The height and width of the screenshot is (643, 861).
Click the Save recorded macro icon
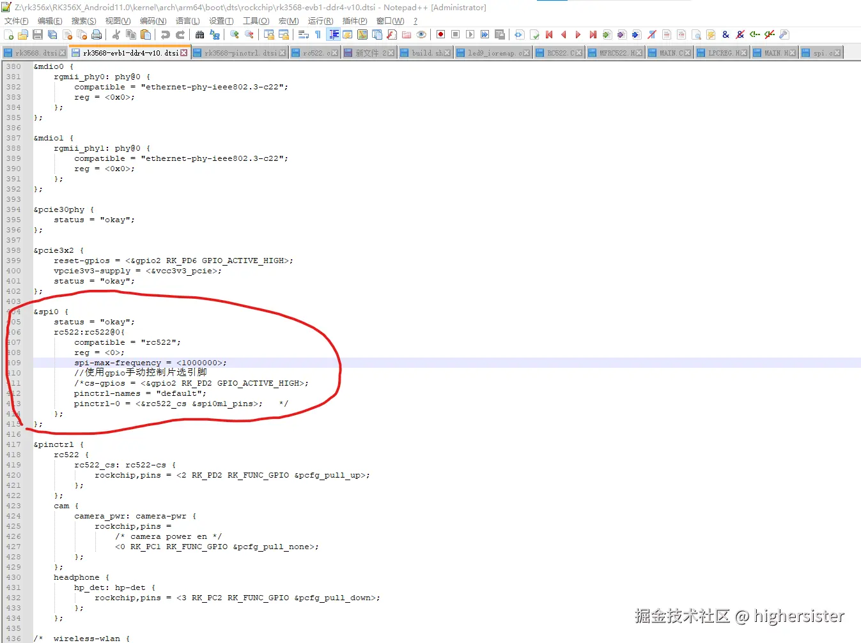500,34
